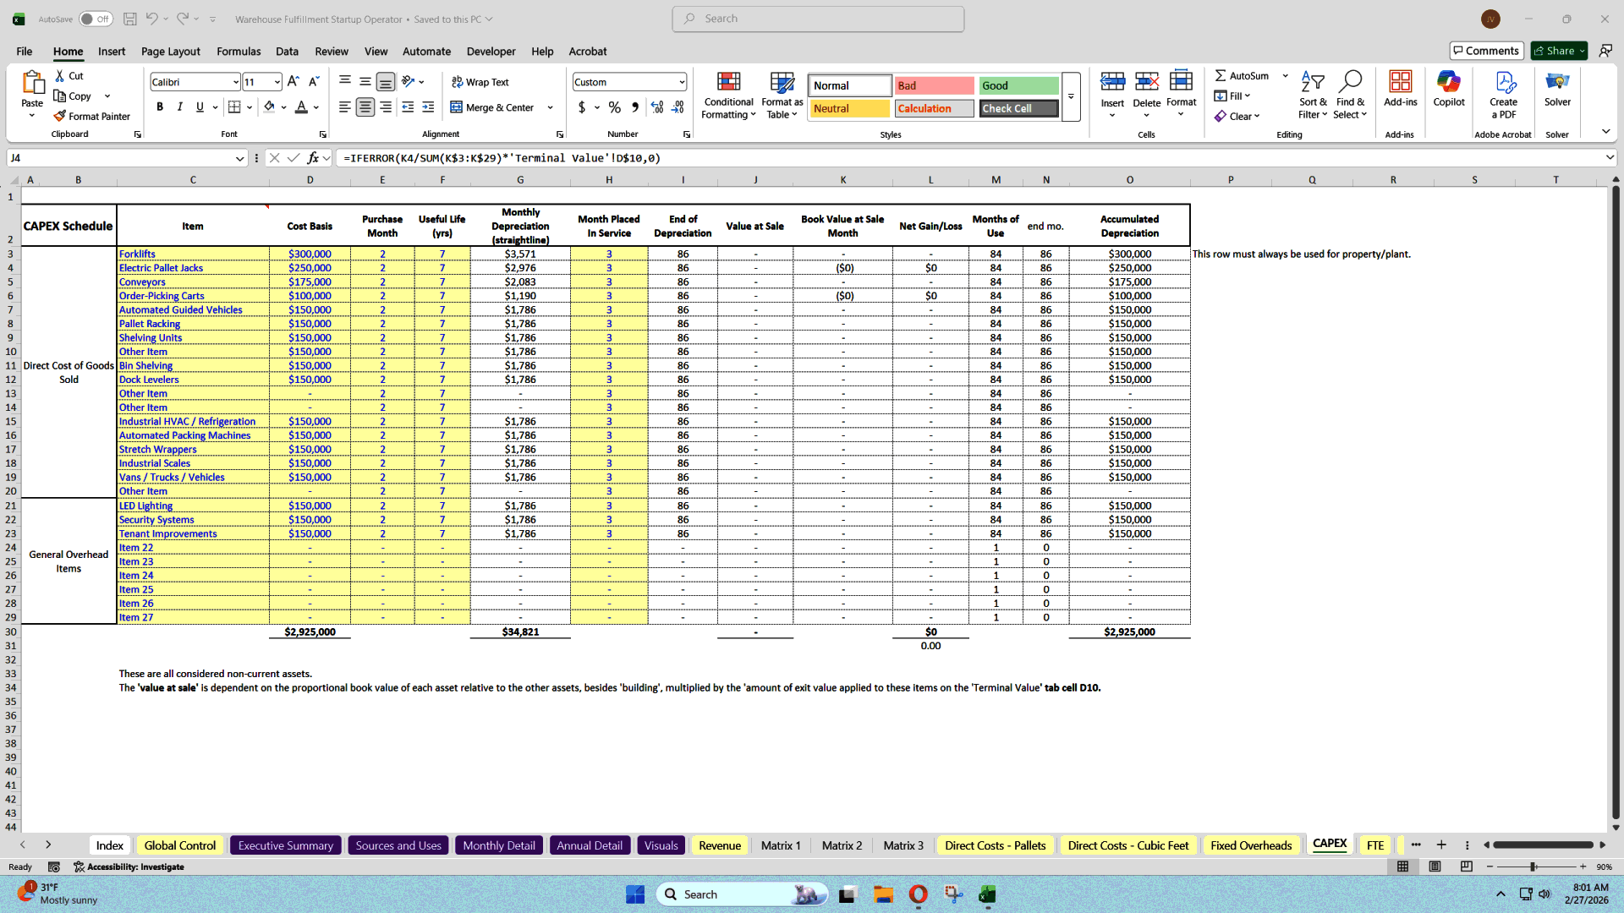Click the Share button
The width and height of the screenshot is (1624, 913).
1557,50
